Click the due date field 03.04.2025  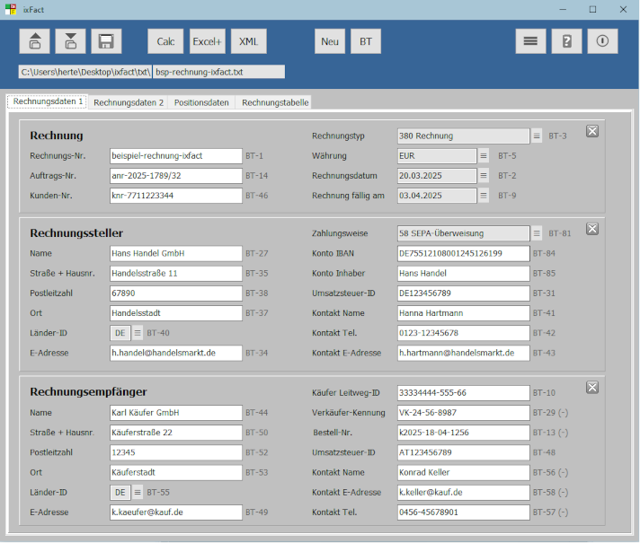point(437,196)
